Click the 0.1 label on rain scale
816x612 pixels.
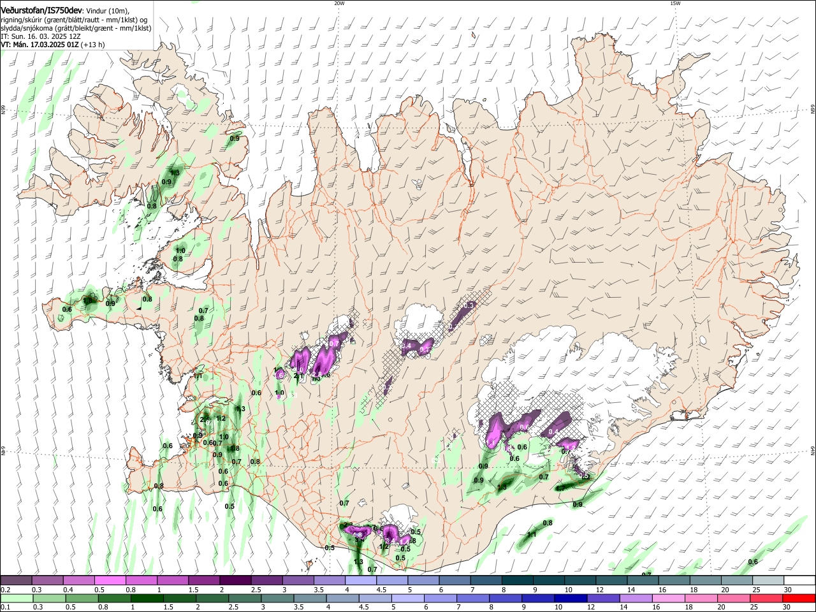[x=5, y=608]
